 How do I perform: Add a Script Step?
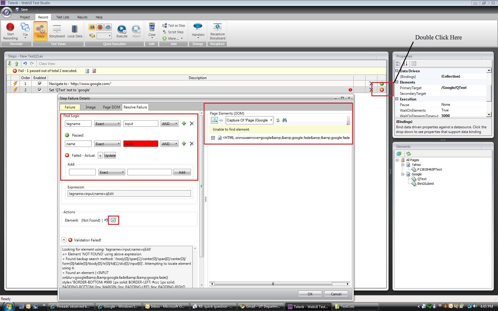[x=173, y=32]
